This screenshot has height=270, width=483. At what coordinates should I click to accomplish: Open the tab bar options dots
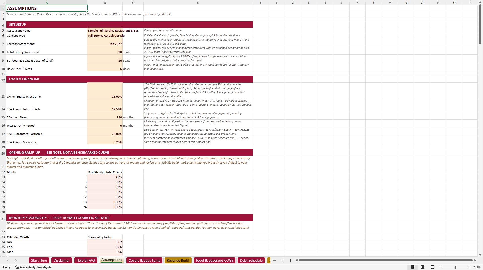[290, 260]
